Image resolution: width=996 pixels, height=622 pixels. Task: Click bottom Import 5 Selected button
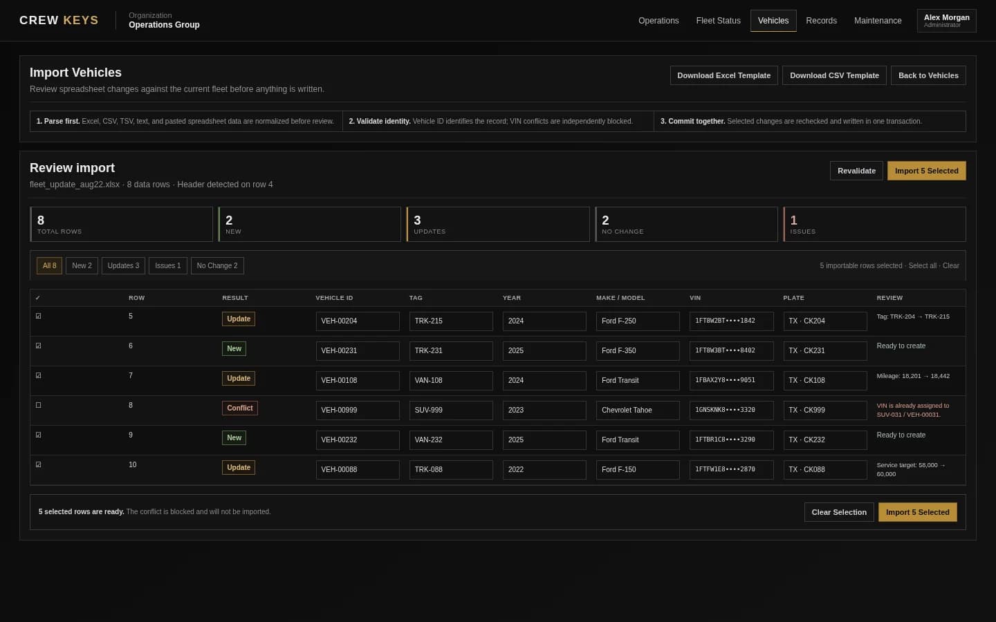[917, 512]
